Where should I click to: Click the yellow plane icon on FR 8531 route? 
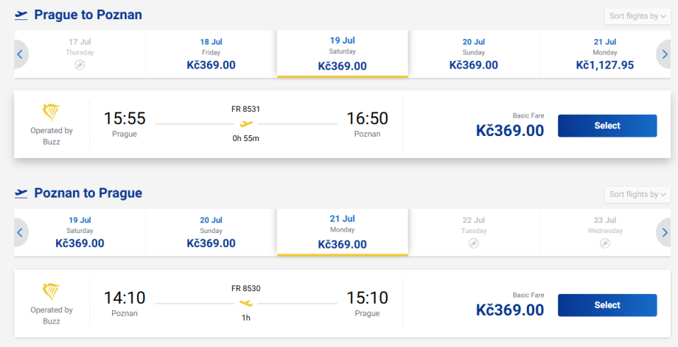click(246, 124)
